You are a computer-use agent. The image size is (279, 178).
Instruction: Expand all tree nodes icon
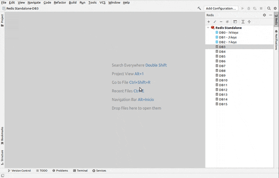click(x=243, y=22)
